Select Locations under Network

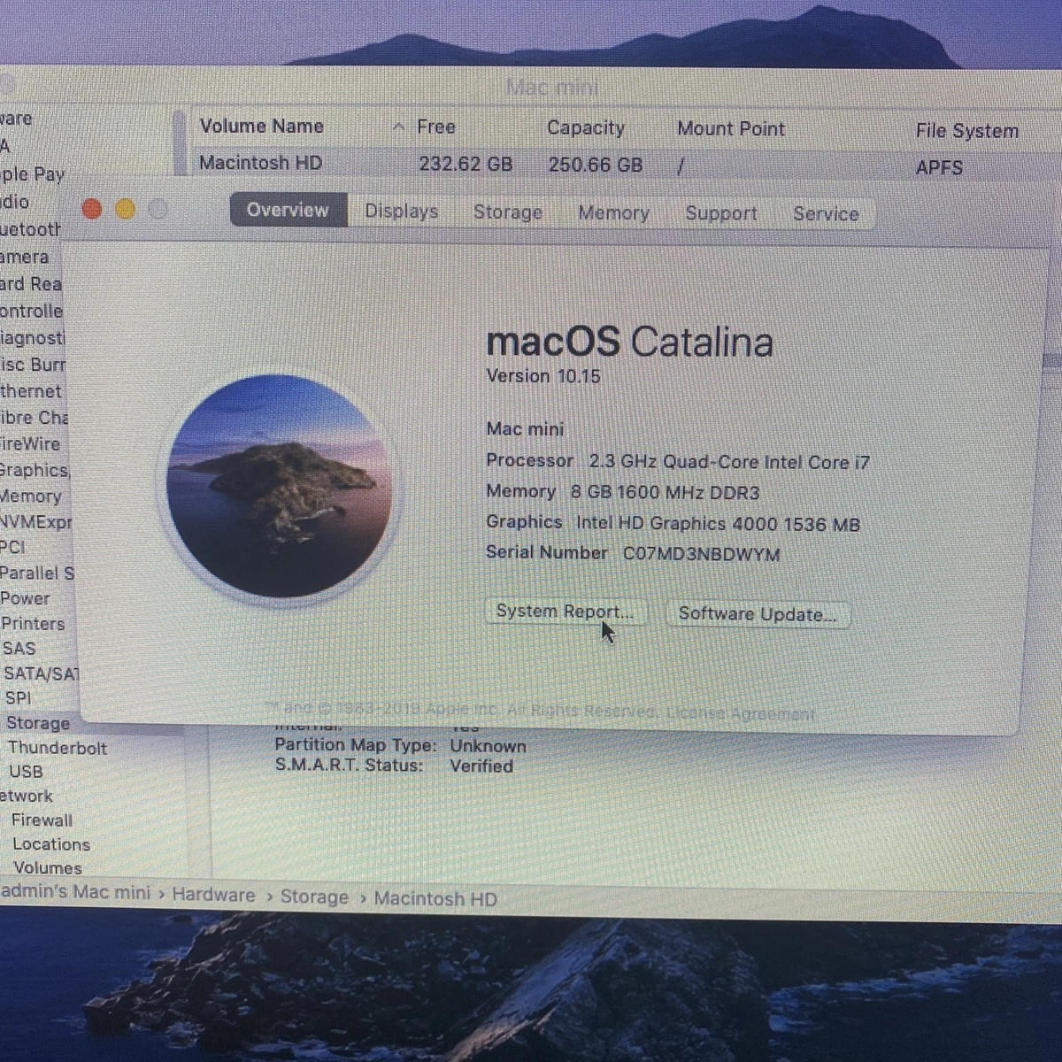tap(51, 844)
